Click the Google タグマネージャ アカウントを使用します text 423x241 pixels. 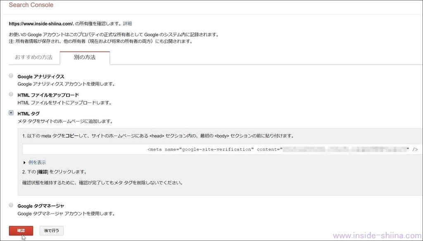67,213
